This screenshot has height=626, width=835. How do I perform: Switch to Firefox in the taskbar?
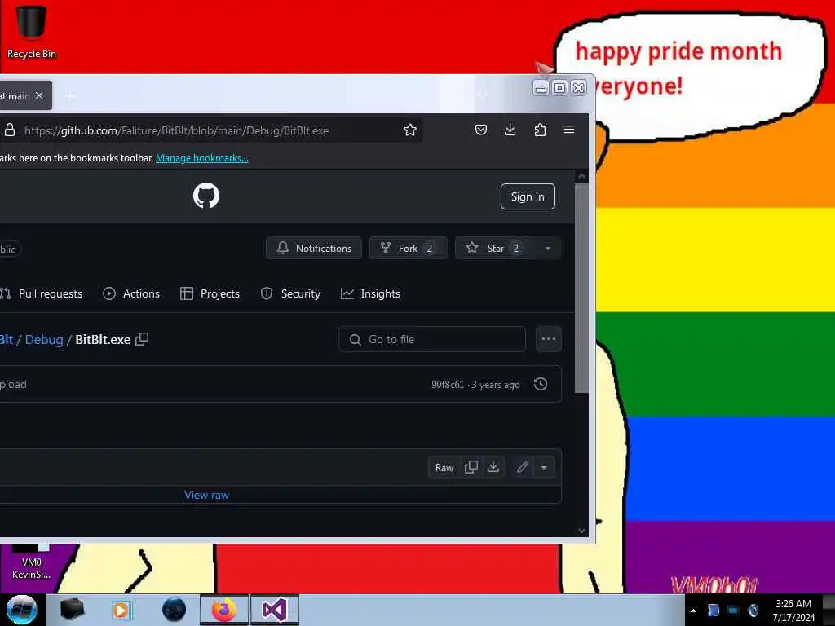[x=224, y=610]
